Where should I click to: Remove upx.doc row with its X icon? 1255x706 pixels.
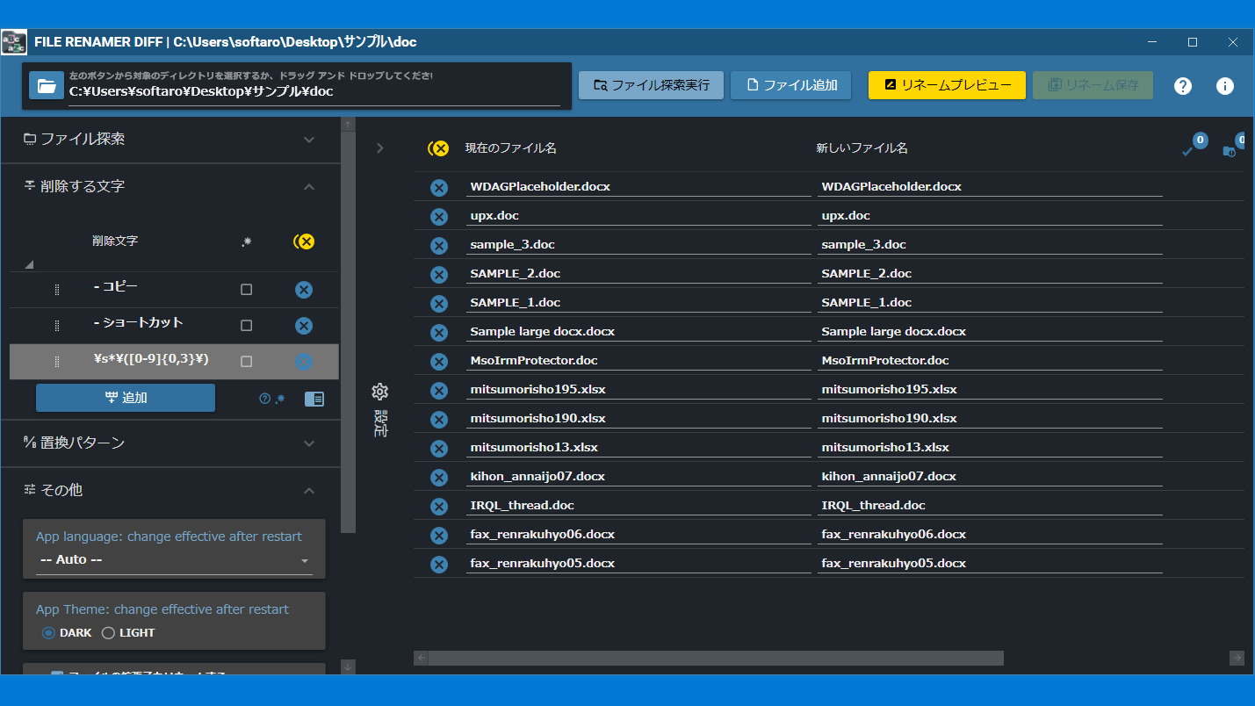[439, 216]
